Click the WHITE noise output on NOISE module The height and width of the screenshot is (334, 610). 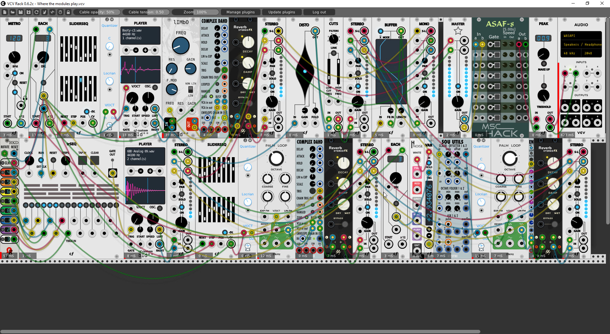(x=417, y=159)
